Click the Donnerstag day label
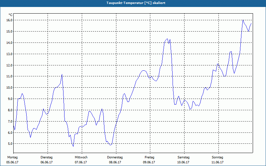Image resolution: width=266 pixels, height=166 pixels. click(x=115, y=157)
